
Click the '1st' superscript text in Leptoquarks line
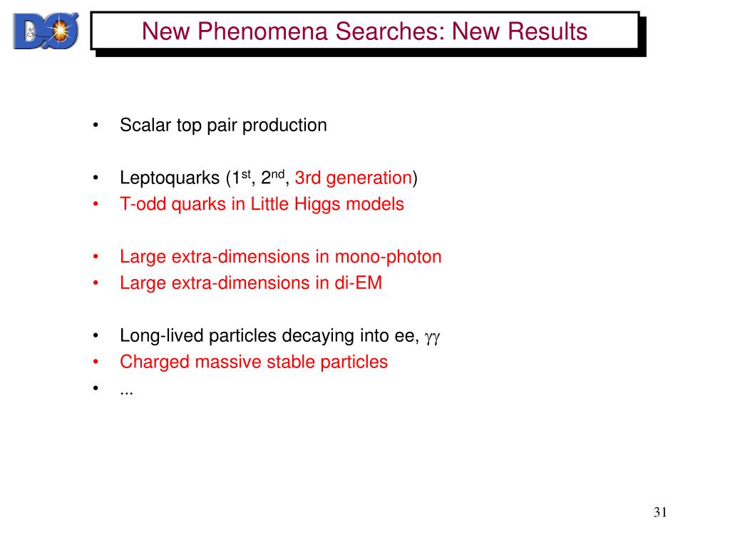241,177
